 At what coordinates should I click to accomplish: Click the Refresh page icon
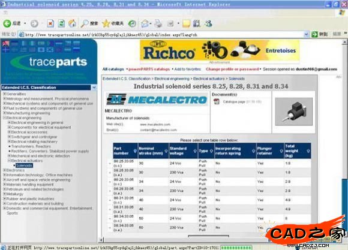coord(61,23)
